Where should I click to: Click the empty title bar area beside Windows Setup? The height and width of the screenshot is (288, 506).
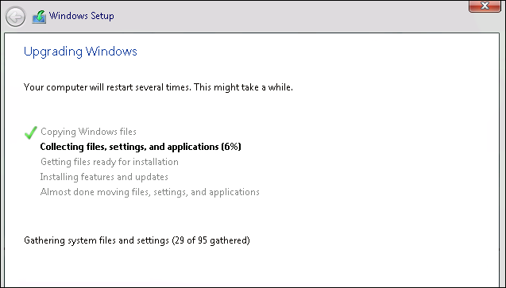[291, 16]
